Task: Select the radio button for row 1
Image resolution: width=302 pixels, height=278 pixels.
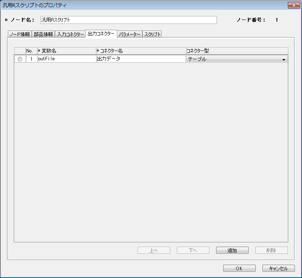Action: click(20, 59)
